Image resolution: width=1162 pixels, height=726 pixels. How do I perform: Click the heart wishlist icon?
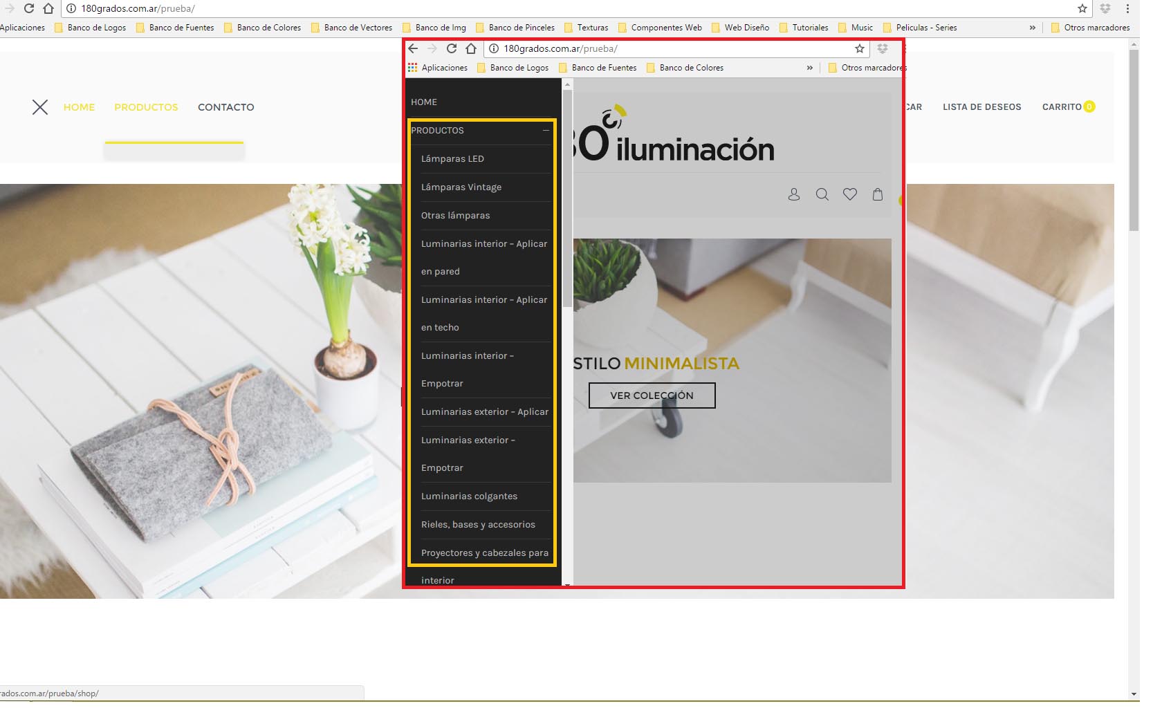click(x=850, y=194)
